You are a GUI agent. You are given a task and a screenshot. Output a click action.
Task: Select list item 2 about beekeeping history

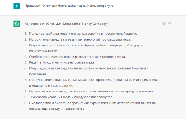[x=80, y=39]
